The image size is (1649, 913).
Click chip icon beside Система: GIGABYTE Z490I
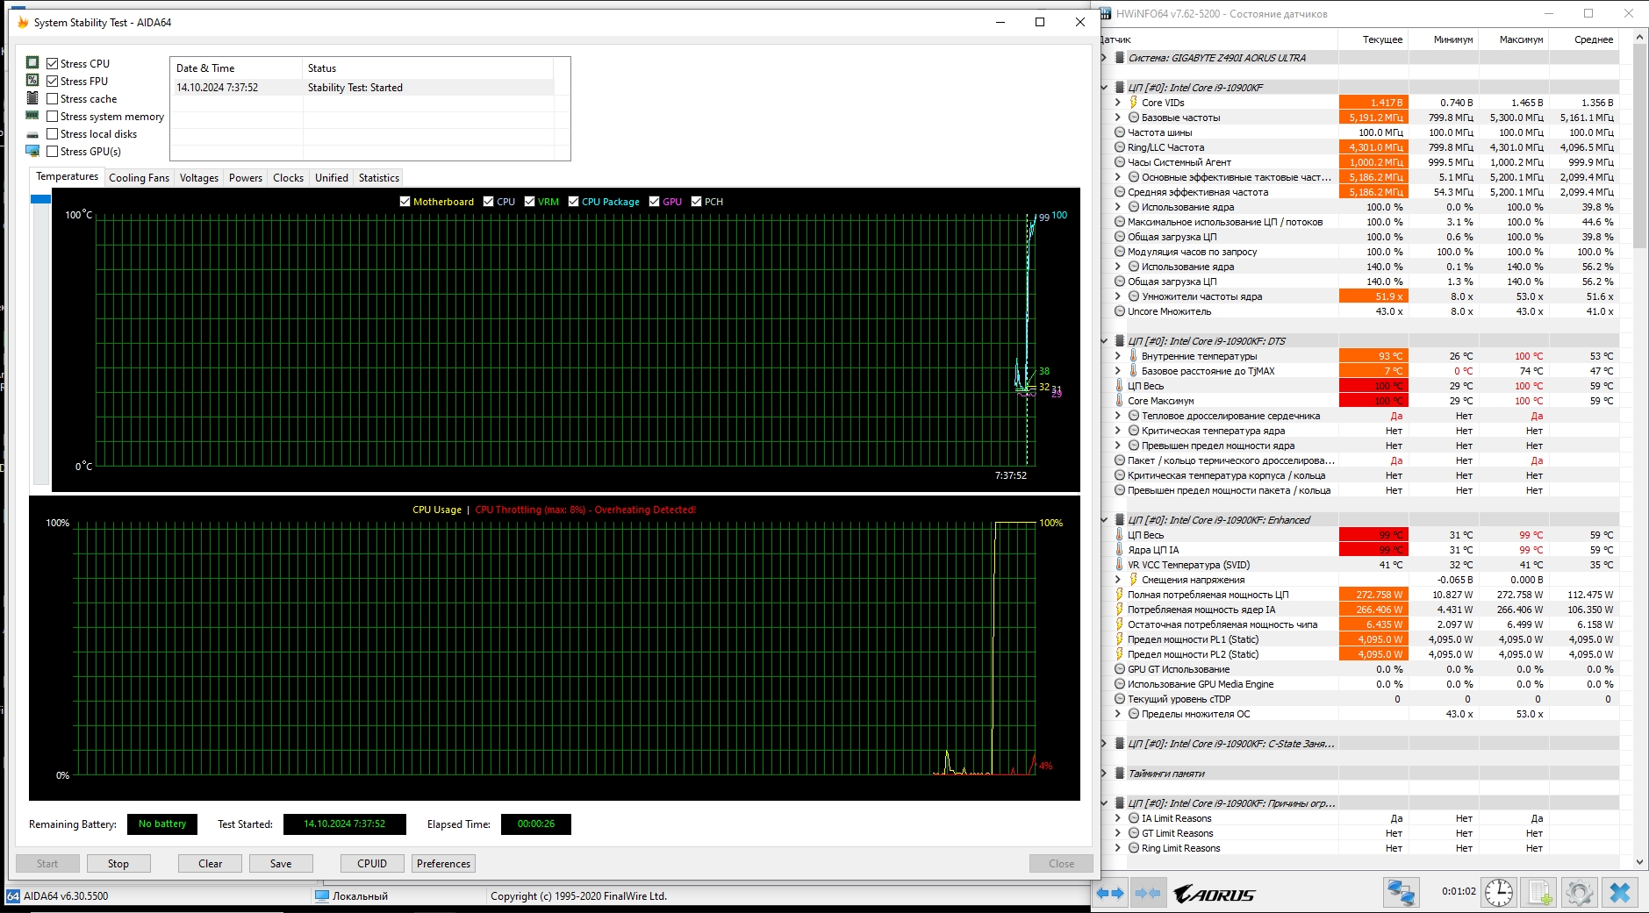(1120, 58)
